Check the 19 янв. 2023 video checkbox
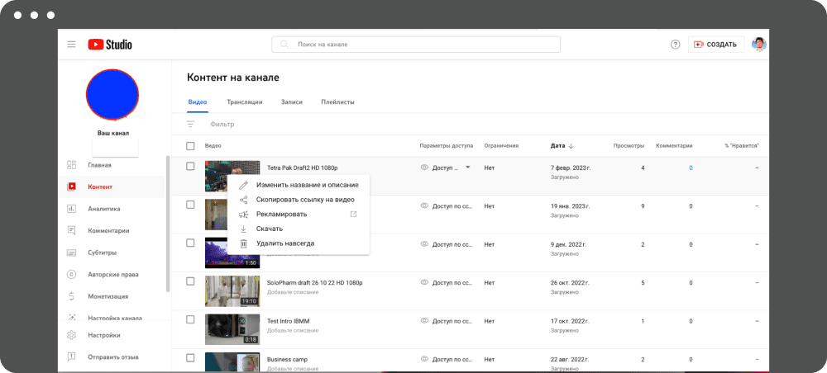 [x=190, y=205]
